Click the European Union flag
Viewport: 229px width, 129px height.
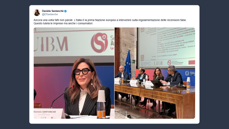[128, 63]
